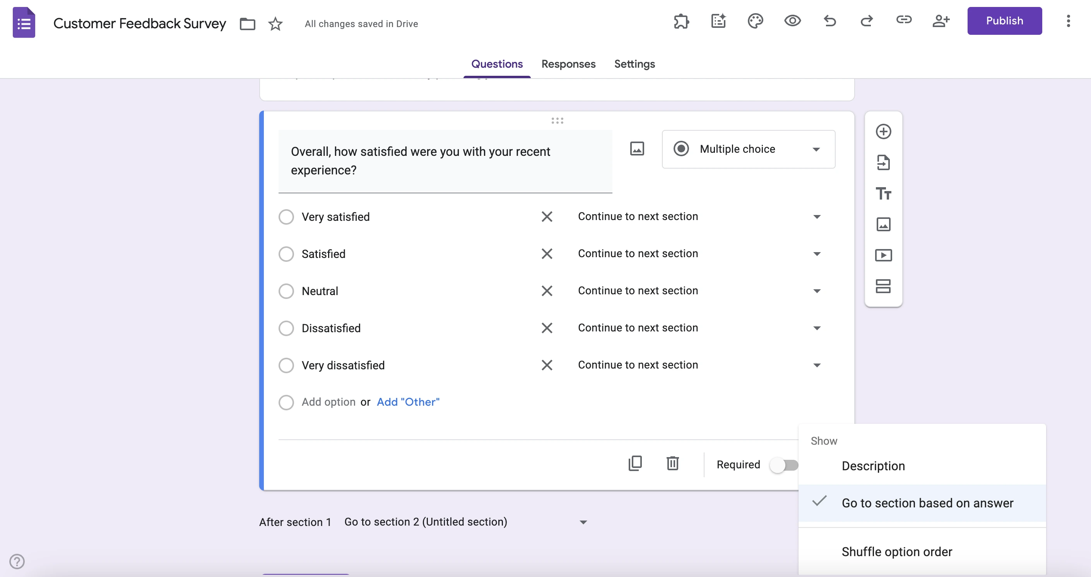Select the Neutral radio option
The height and width of the screenshot is (577, 1091).
tap(287, 291)
